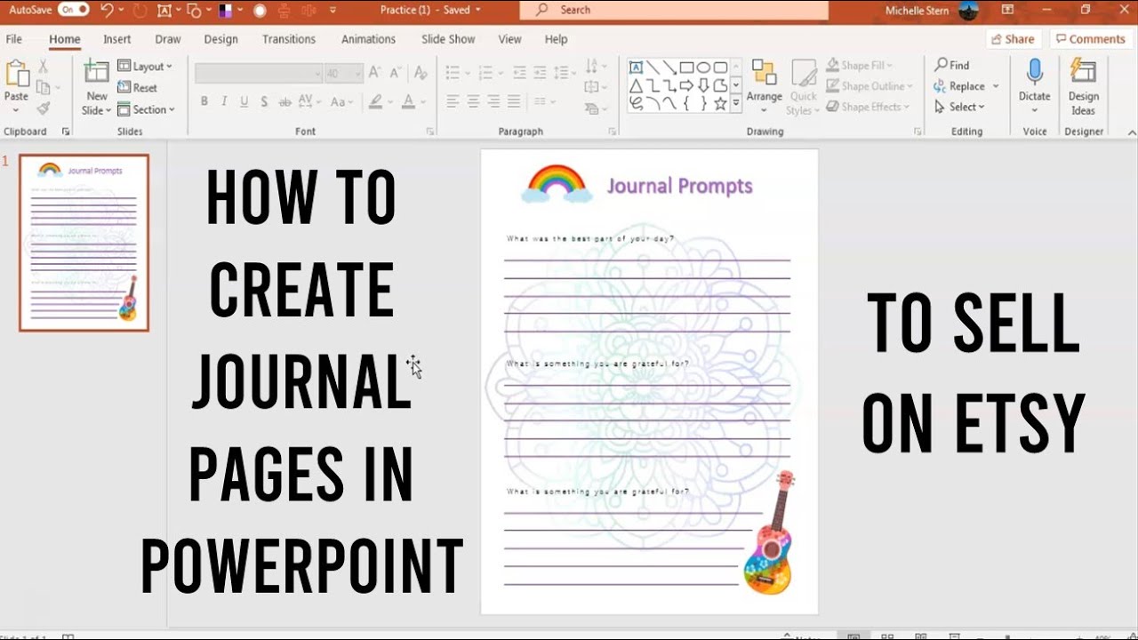Toggle Underline formatting

pos(244,101)
